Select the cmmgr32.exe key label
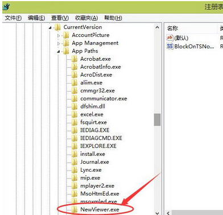The height and width of the screenshot is (215, 223). pyautogui.click(x=97, y=91)
